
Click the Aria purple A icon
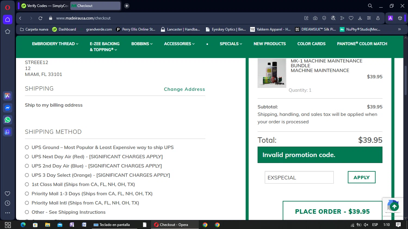[x=391, y=18]
